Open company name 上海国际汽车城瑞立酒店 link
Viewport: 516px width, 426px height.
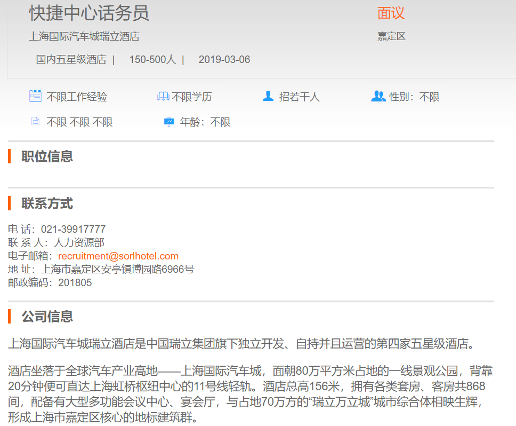84,37
